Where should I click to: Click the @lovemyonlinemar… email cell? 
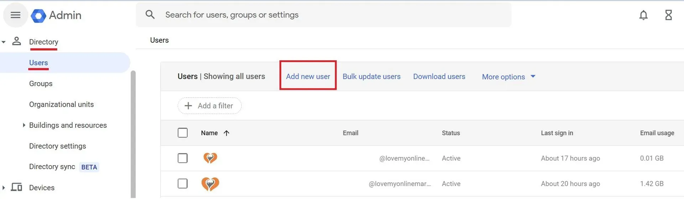pyautogui.click(x=400, y=184)
